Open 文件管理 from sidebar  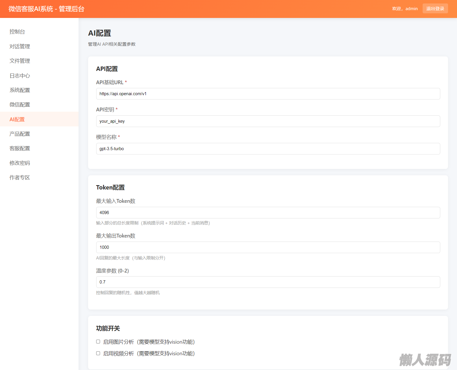tap(20, 61)
